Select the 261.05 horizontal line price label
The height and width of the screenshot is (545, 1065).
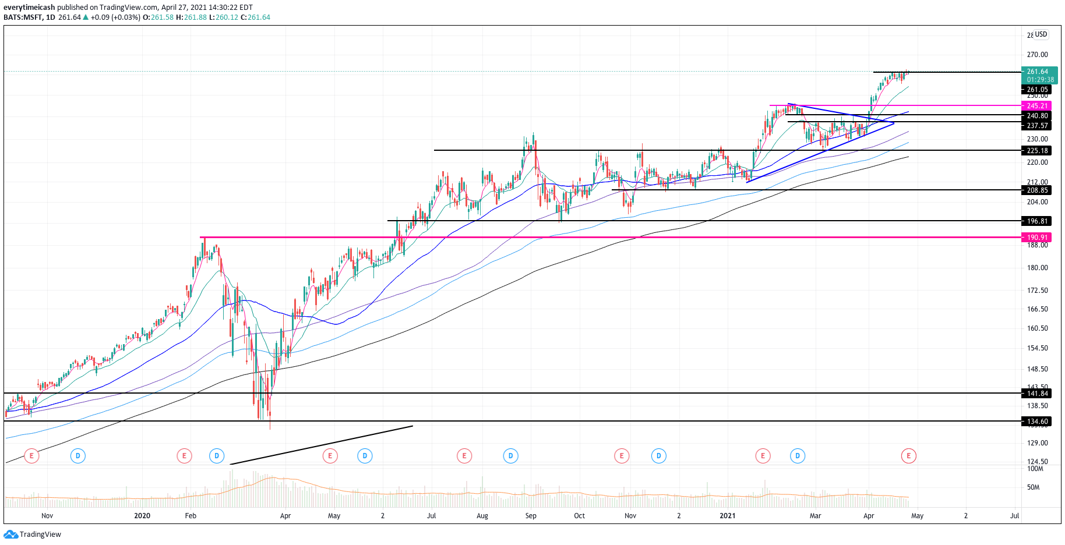pos(1037,90)
